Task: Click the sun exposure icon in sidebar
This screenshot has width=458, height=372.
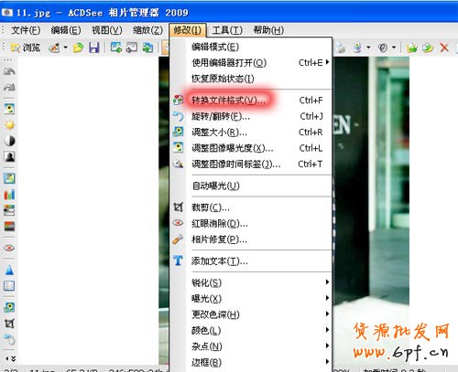Action: 9,125
